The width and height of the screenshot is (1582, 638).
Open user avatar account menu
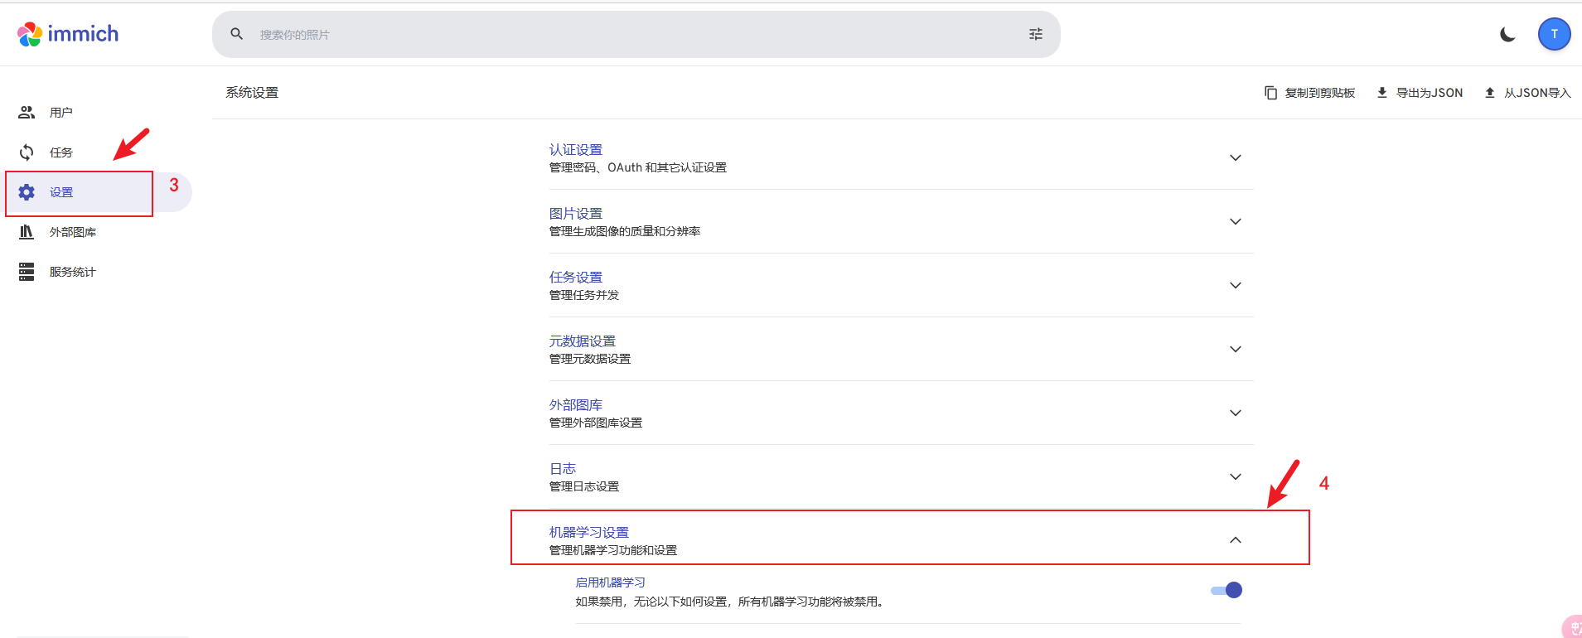(1554, 34)
